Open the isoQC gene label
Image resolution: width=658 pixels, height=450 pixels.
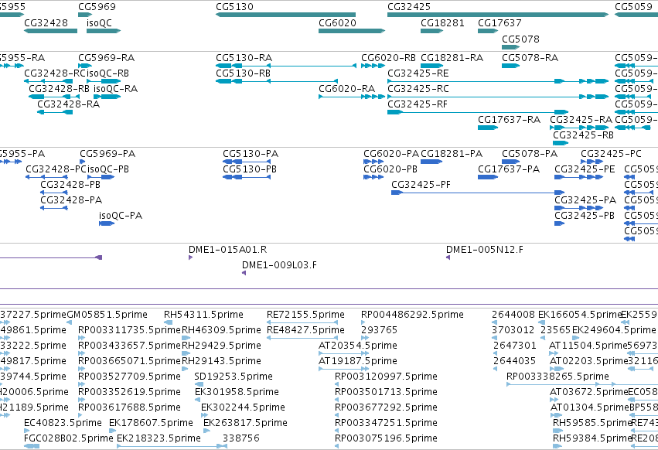coord(99,23)
